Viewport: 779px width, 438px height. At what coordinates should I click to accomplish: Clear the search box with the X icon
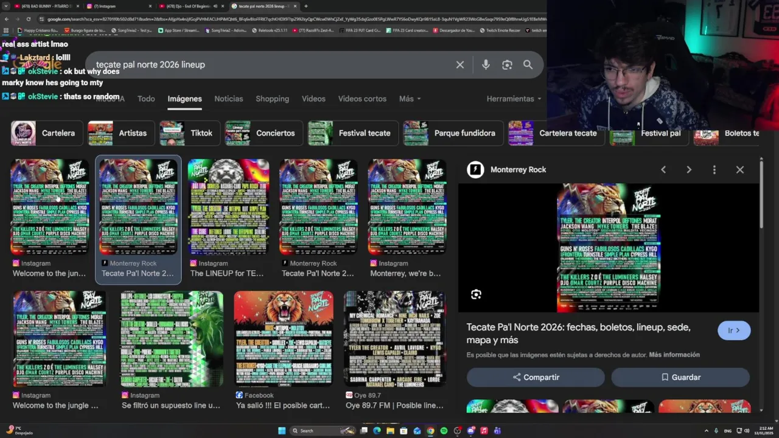click(460, 64)
